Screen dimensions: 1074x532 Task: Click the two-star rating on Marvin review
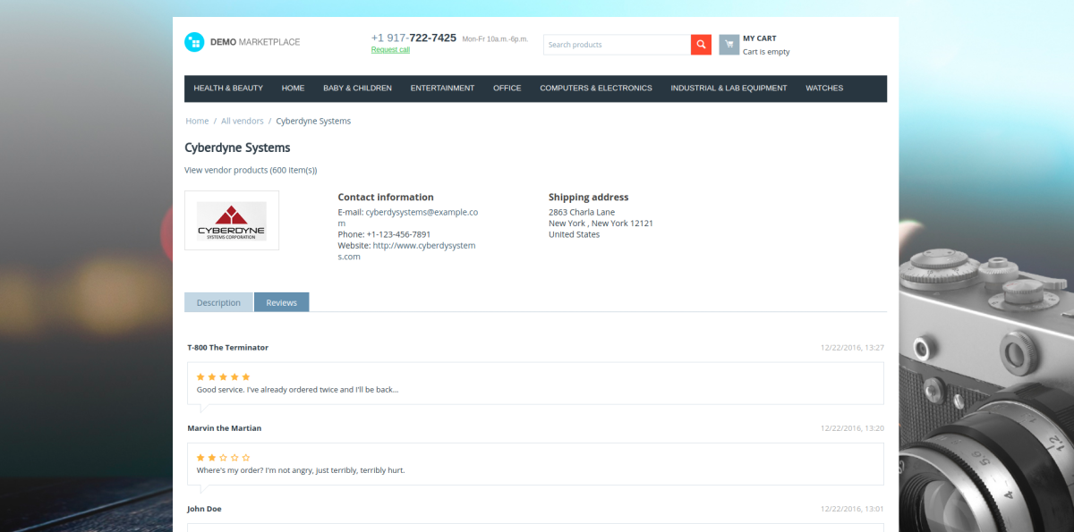tap(223, 458)
